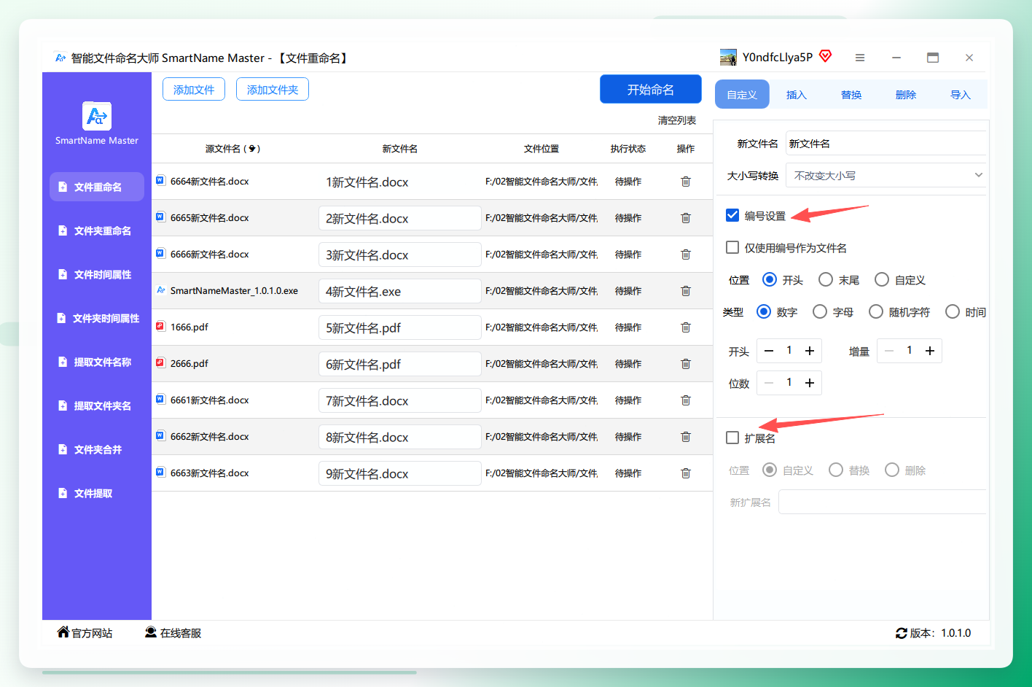Select the 自定义 radio beside 末尾

(x=882, y=279)
